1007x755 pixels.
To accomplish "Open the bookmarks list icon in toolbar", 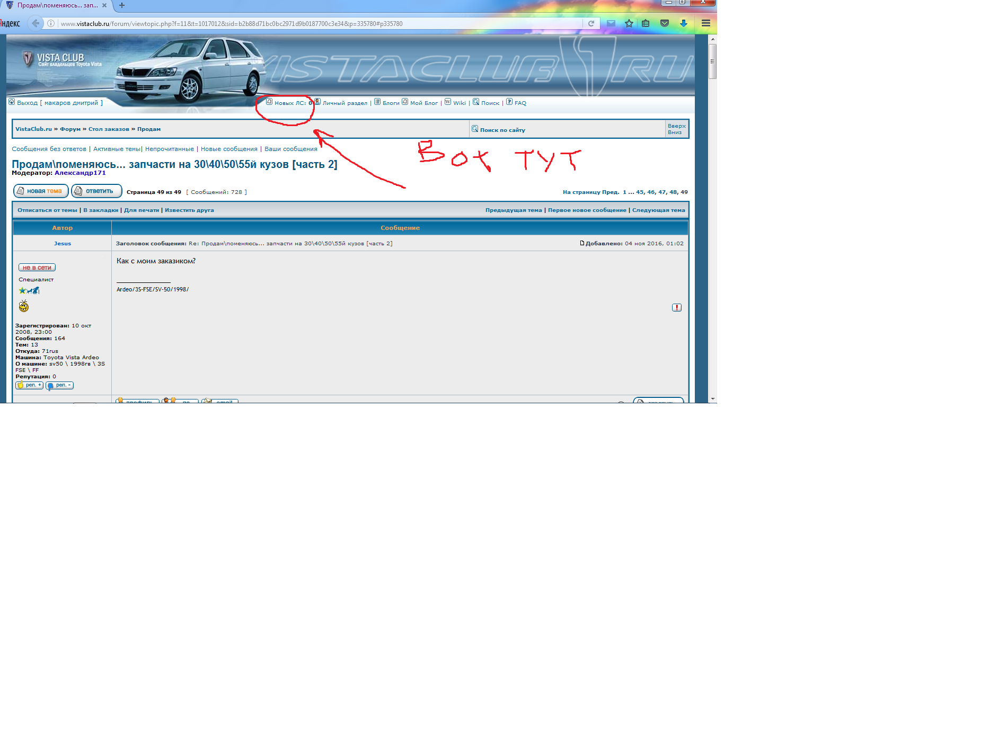I will [x=646, y=23].
